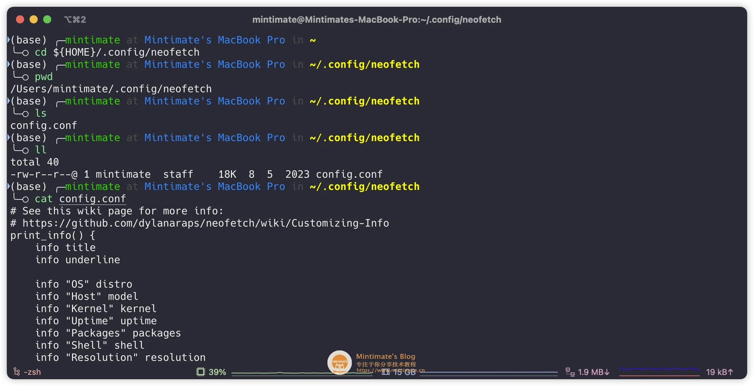
Task: Click the 'info title' line
Action: 66,248
